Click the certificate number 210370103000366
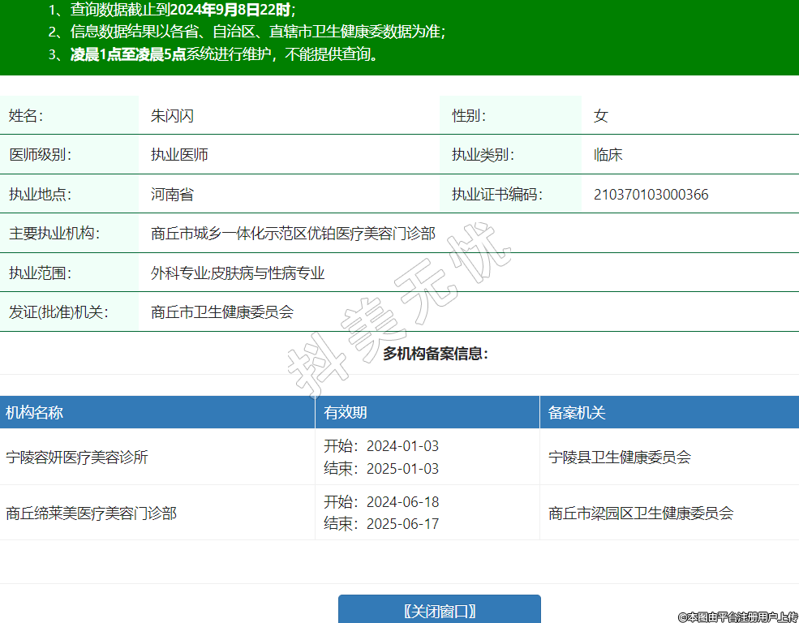This screenshot has width=799, height=623. point(651,195)
